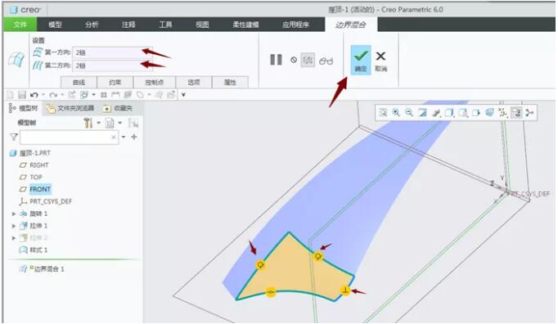Click the plus icon beside tree search
This screenshot has width=558, height=324.
click(x=134, y=137)
